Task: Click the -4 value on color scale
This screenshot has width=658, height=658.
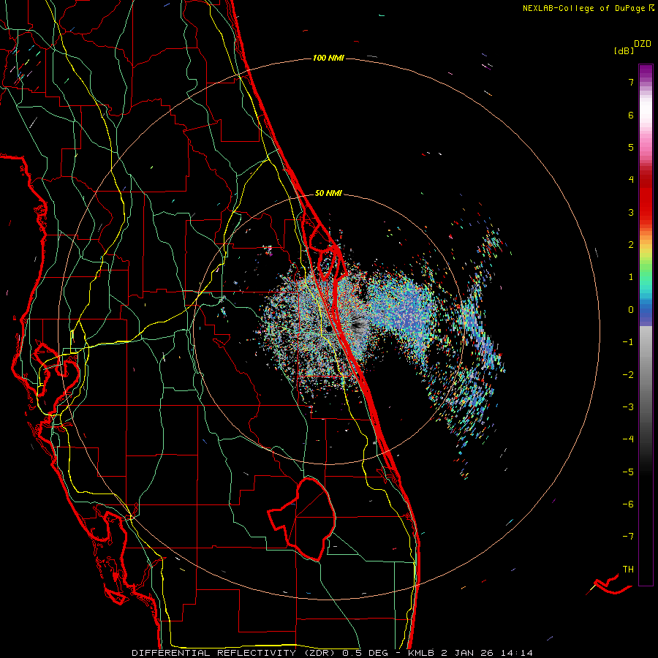Action: click(628, 439)
